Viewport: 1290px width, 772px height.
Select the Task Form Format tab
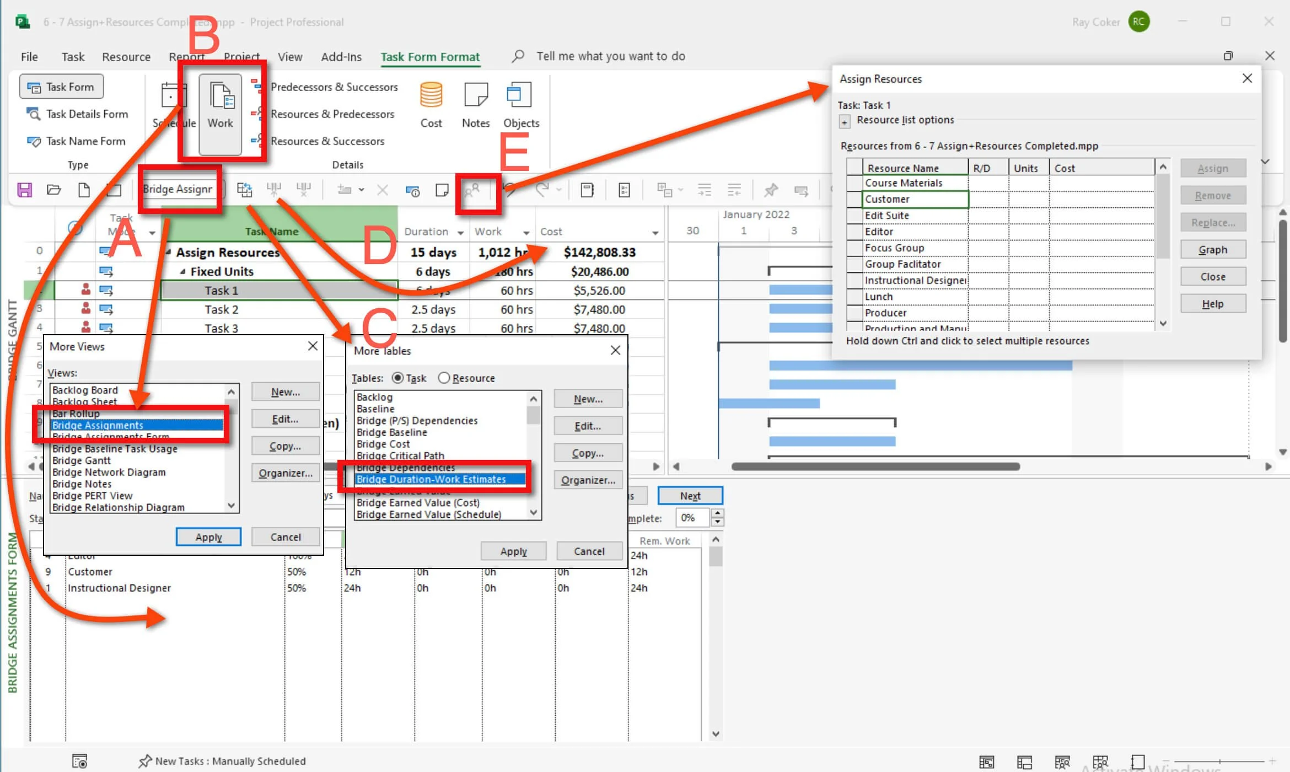click(x=430, y=57)
